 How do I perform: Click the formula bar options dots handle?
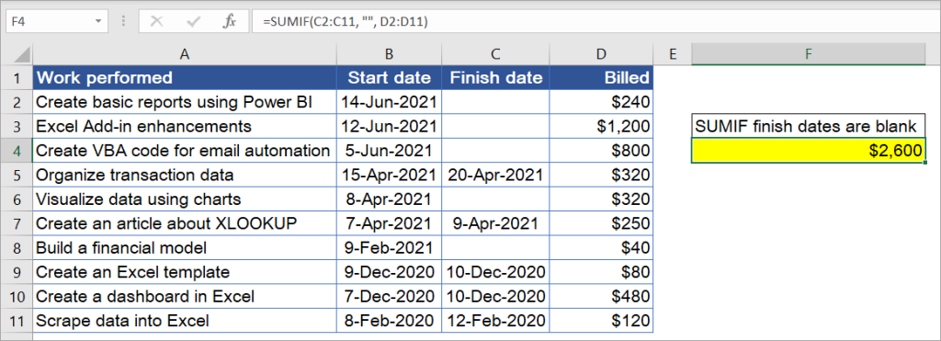124,22
